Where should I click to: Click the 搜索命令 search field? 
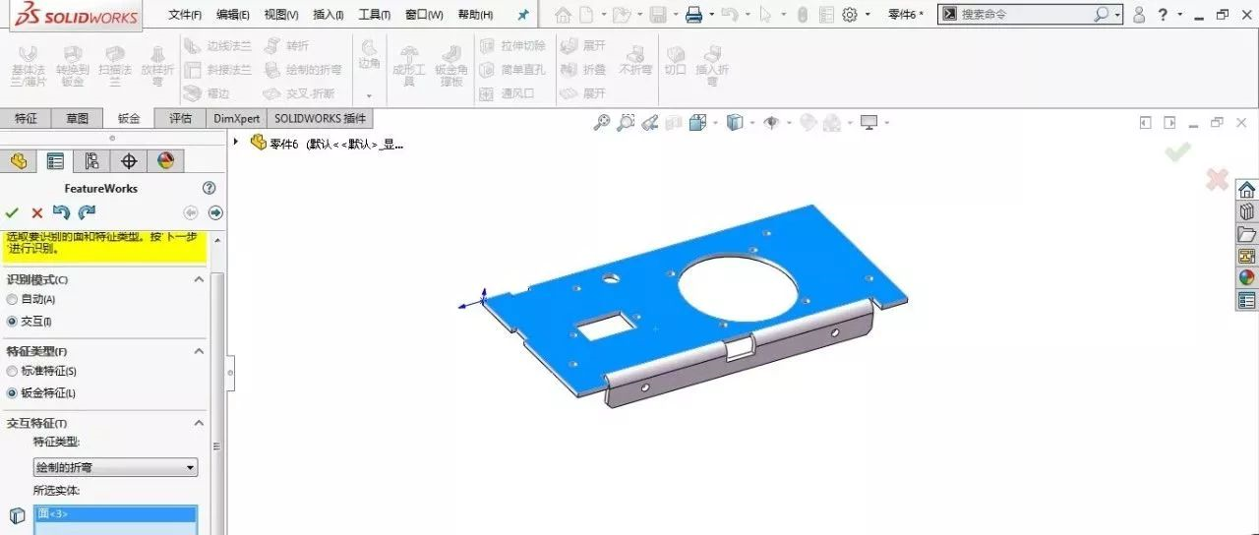pyautogui.click(x=1023, y=15)
